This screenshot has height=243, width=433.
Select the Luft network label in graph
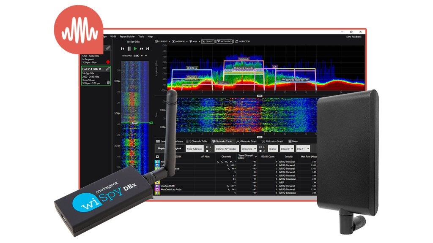(274, 67)
